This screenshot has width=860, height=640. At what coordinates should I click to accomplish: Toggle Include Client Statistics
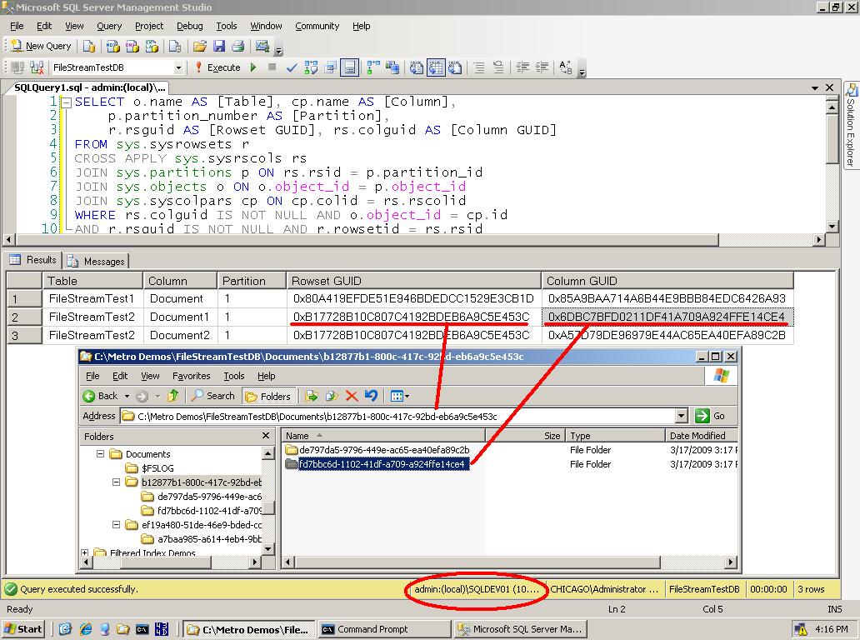coord(392,67)
